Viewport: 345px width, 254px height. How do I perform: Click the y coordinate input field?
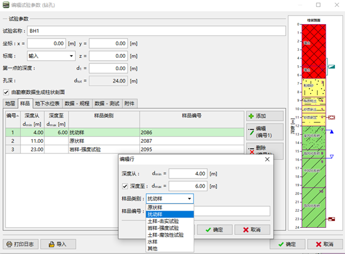[108, 43]
